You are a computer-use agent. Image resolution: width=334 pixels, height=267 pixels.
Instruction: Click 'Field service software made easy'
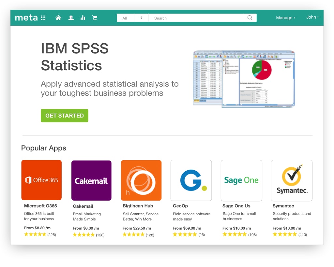192,217
